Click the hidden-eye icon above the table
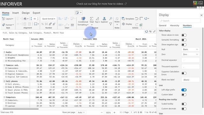This screenshot has height=115, width=204. pyautogui.click(x=150, y=31)
